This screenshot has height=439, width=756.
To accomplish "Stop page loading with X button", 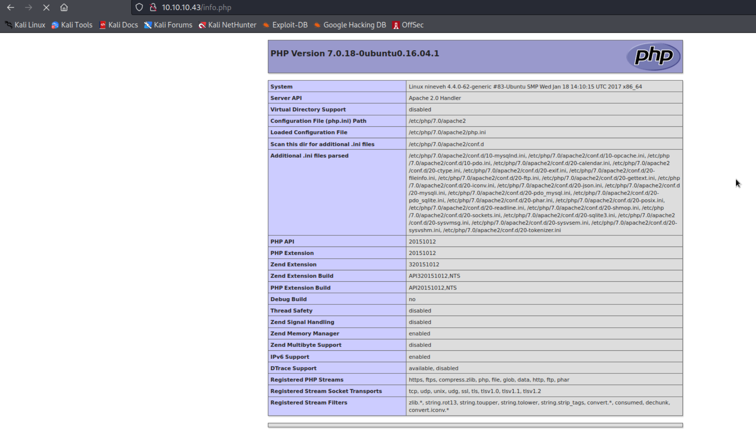I will 46,7.
